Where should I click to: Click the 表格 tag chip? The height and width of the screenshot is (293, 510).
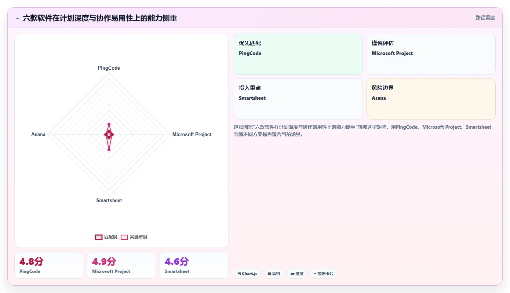(274, 274)
